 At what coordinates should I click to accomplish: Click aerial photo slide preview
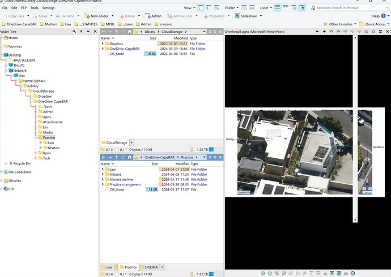(x=305, y=152)
